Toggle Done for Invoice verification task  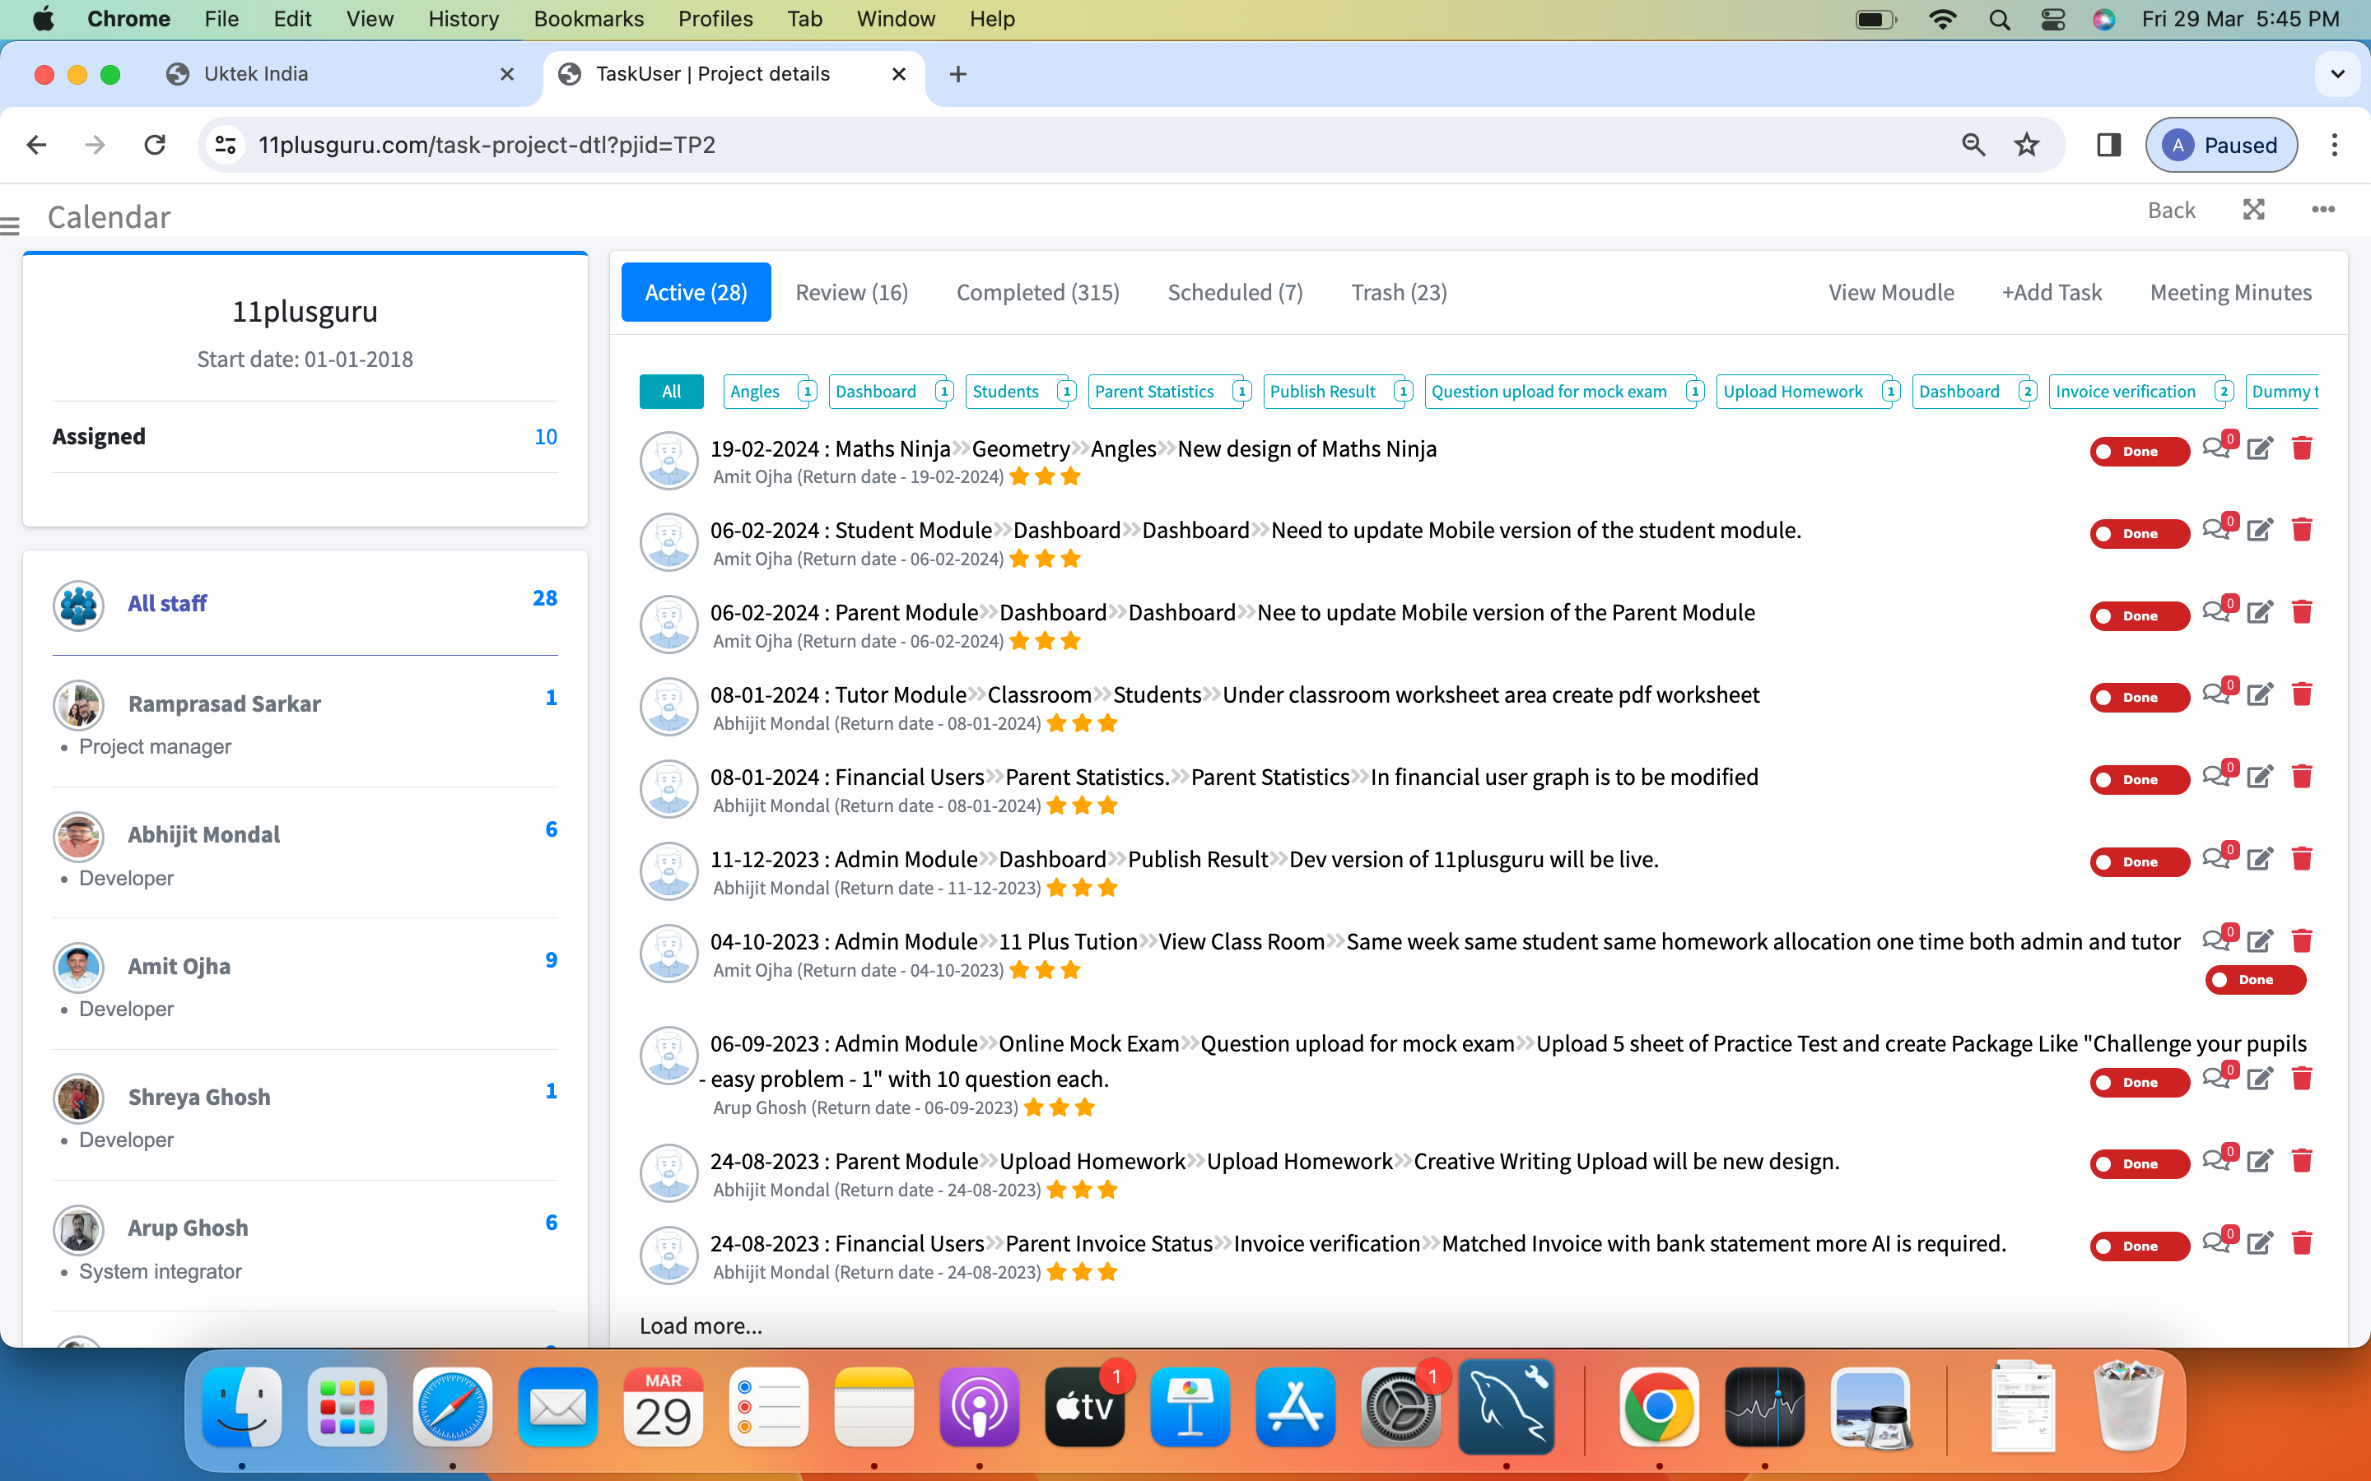[x=2139, y=1246]
